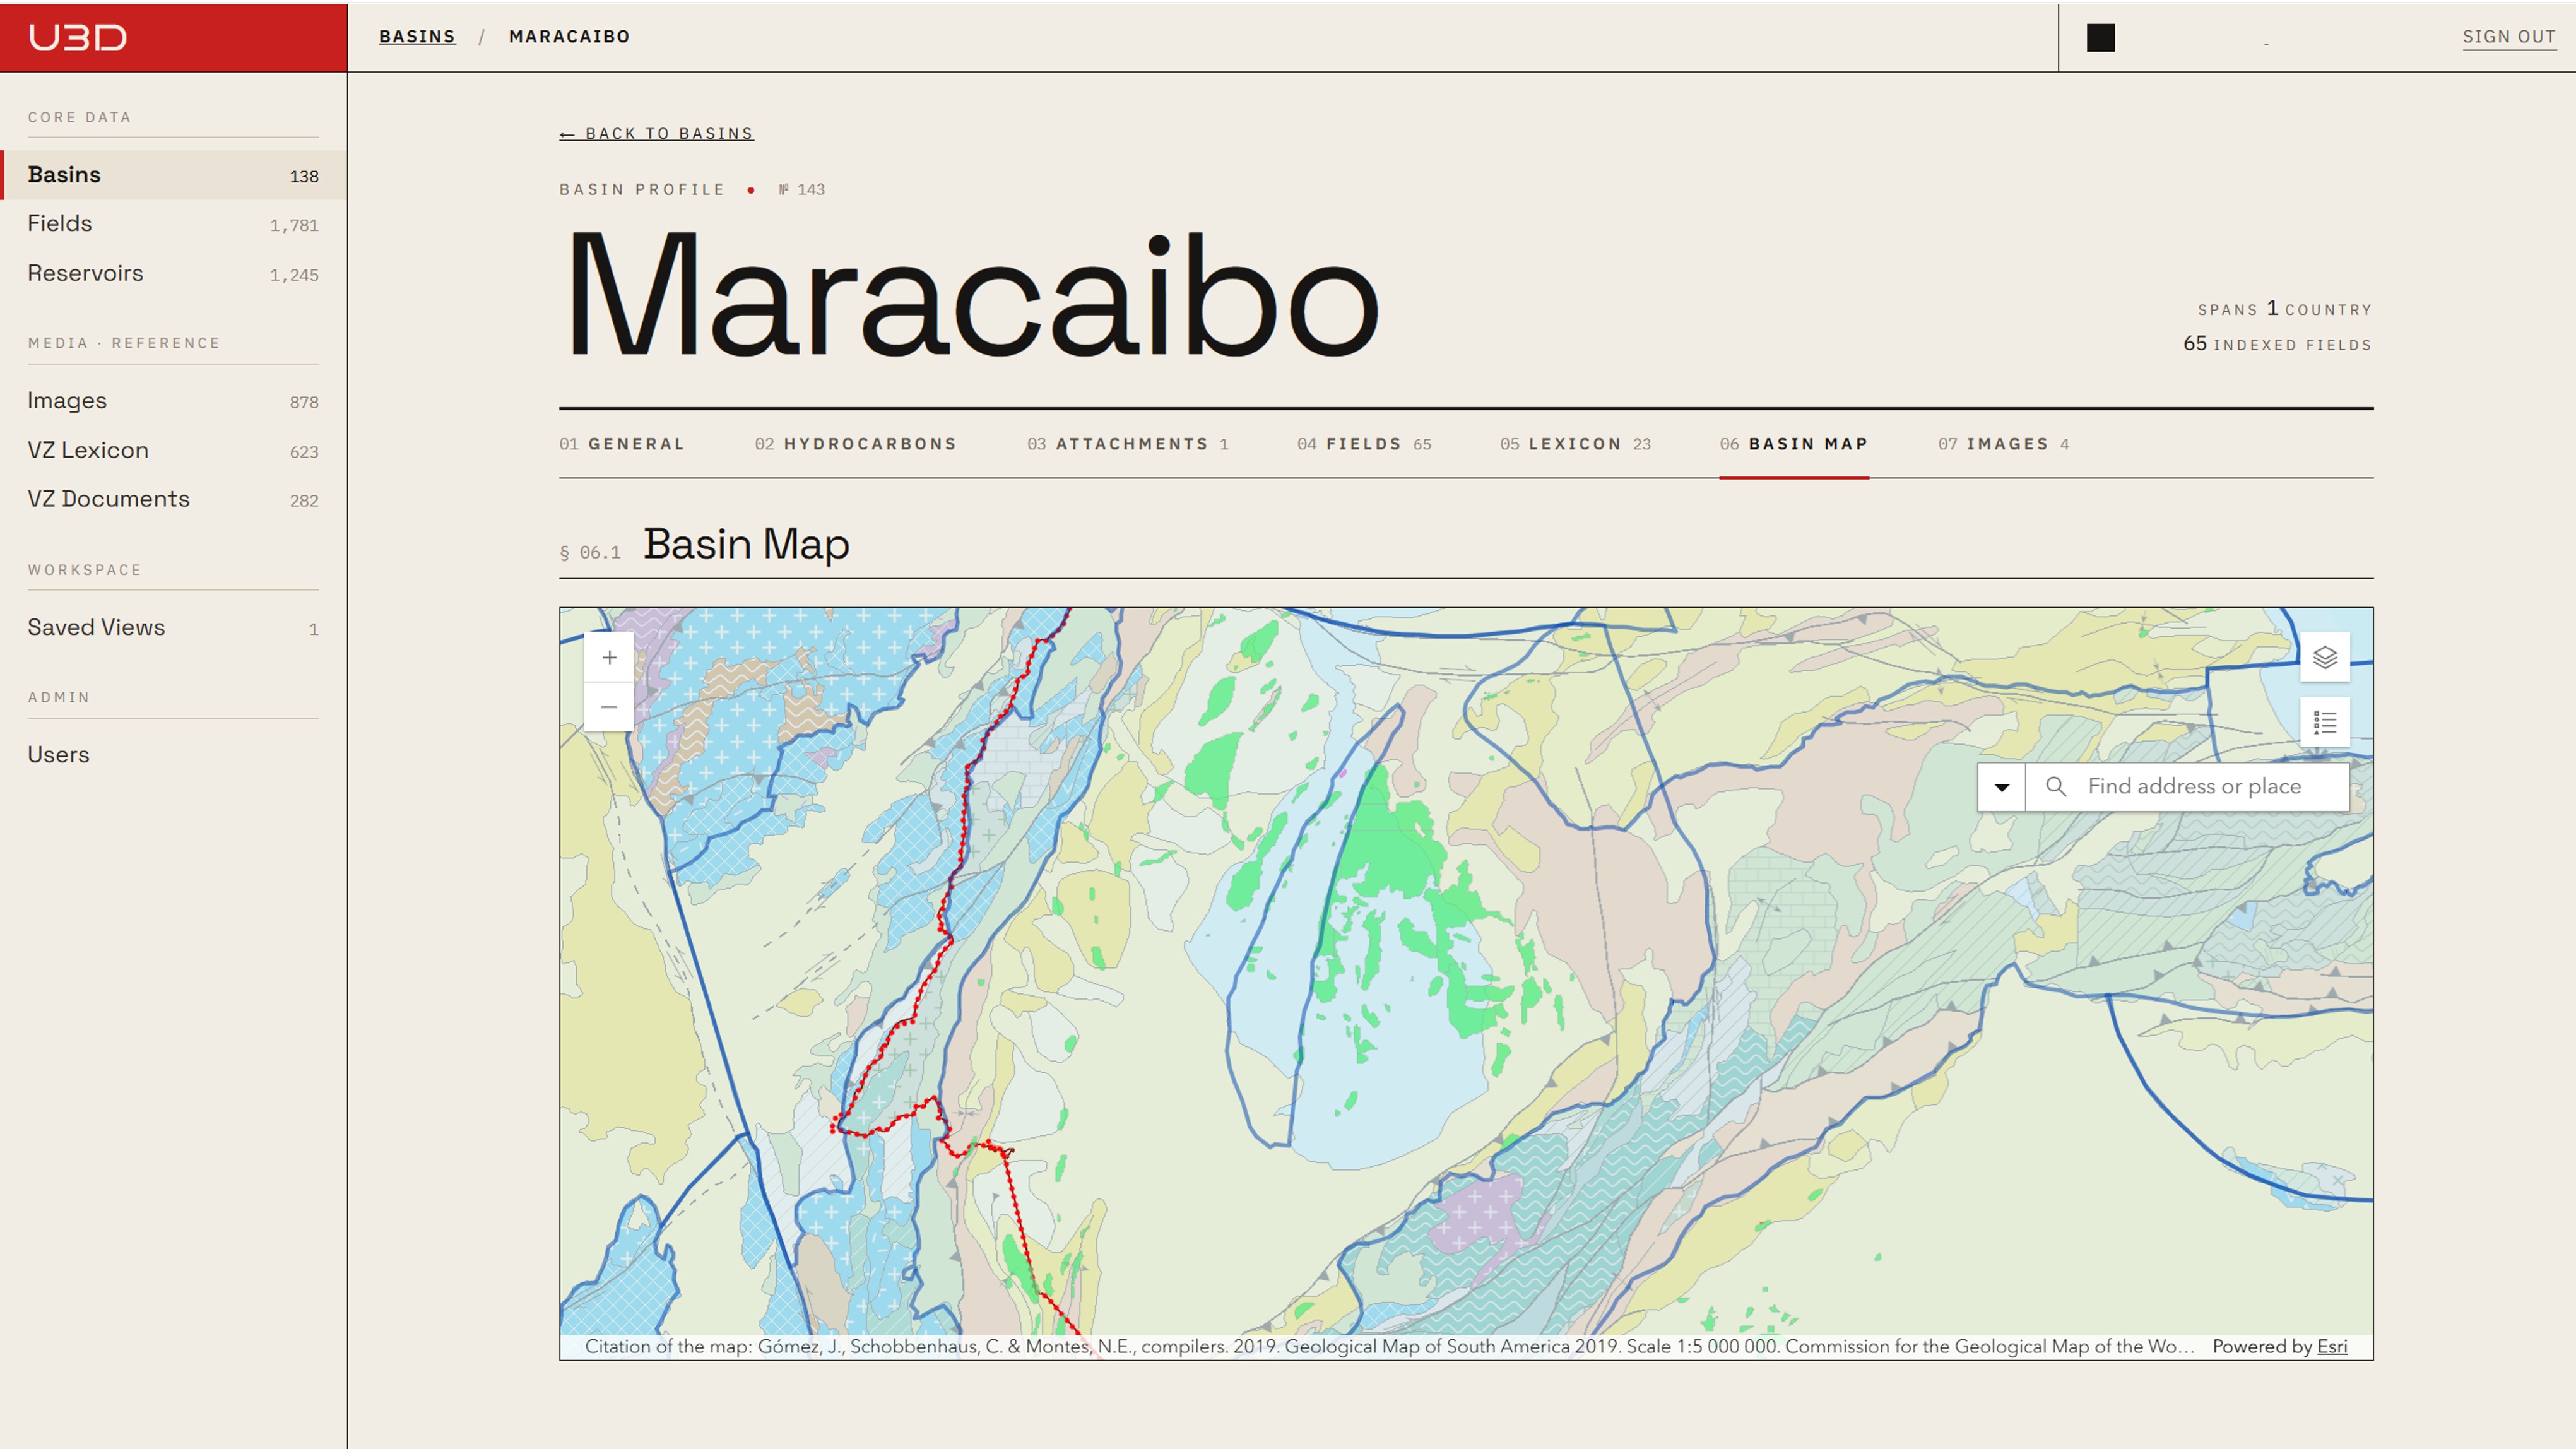This screenshot has width=2576, height=1449.
Task: Open the 03 Attachments tab
Action: coord(1128,444)
